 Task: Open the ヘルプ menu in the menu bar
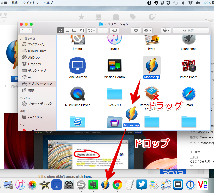pos(48,3)
